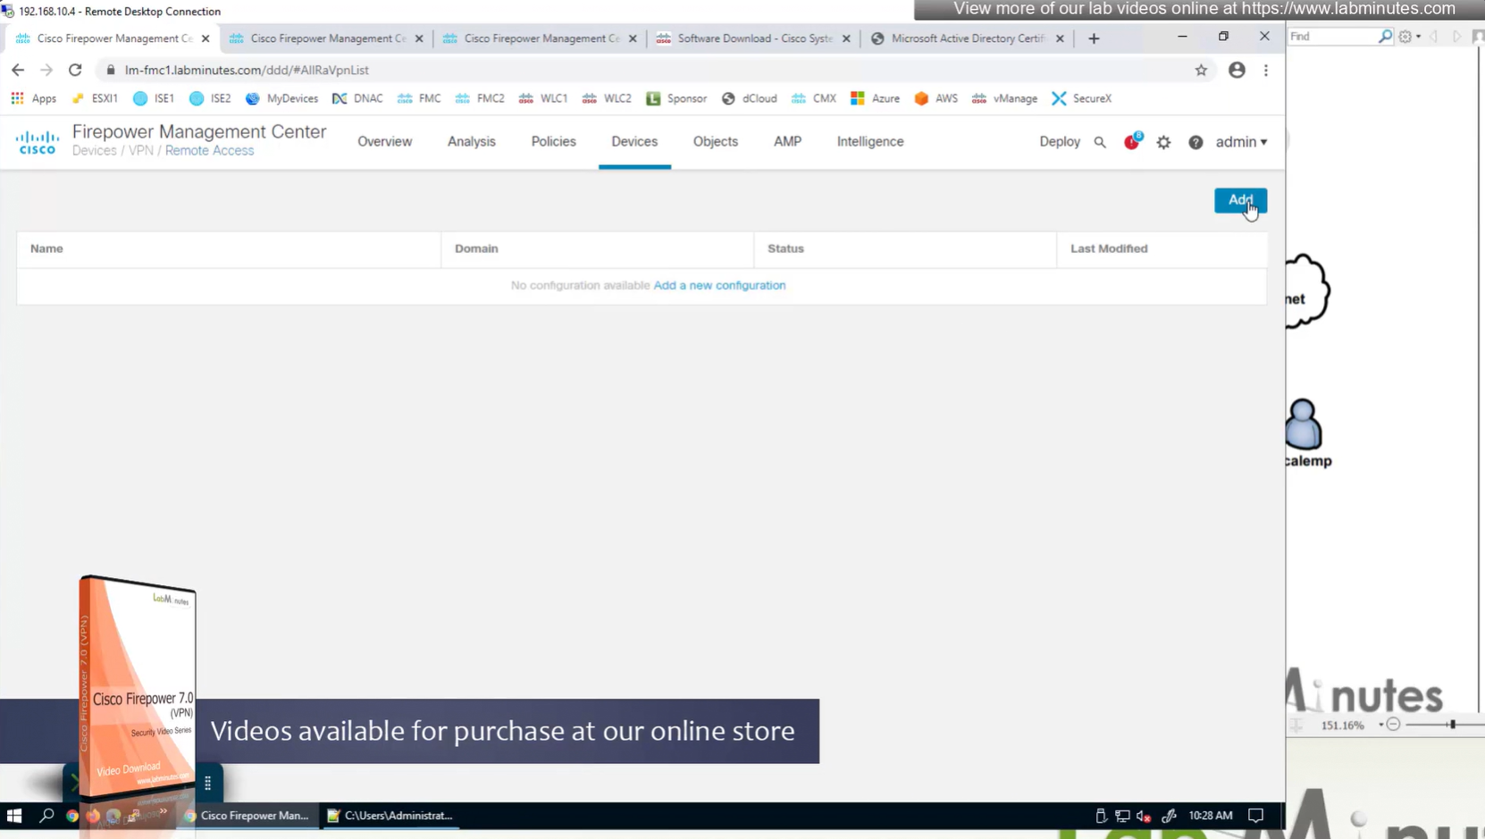Image resolution: width=1485 pixels, height=839 pixels.
Task: Open Chrome's three-dot menu
Action: coord(1266,70)
